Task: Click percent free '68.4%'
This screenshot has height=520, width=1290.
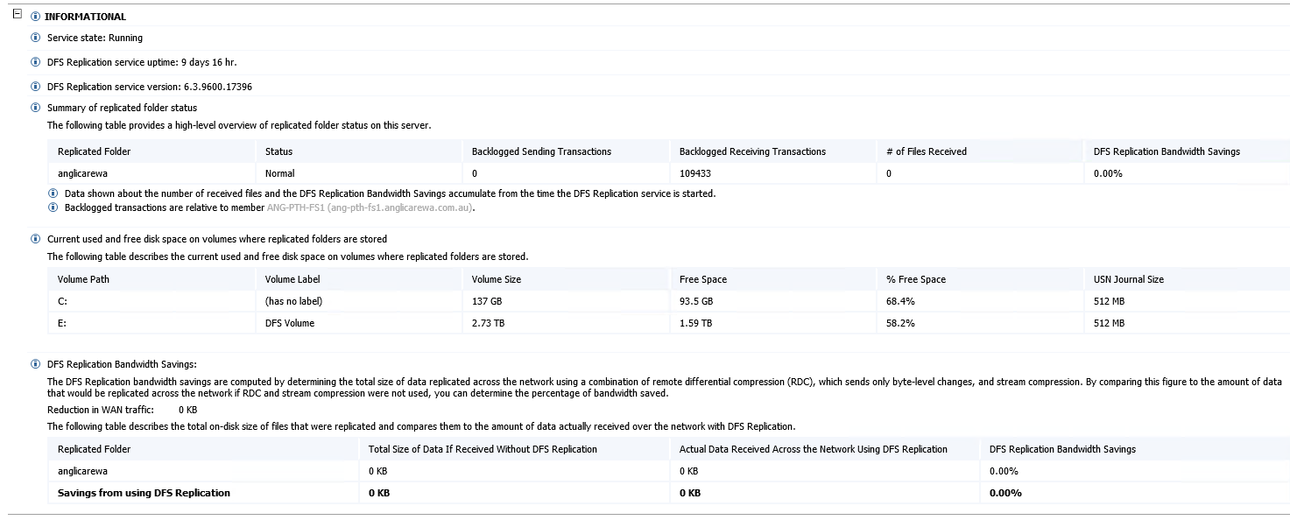Action: [x=900, y=301]
